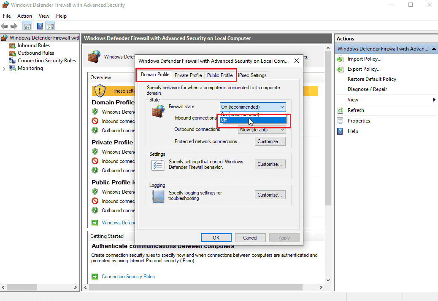Close the properties dialog with X
Viewport: 438px width, 301px height.
pos(297,61)
